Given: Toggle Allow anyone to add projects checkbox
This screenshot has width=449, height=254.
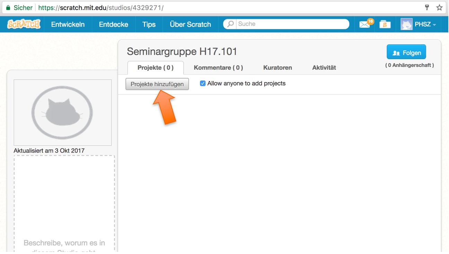Looking at the screenshot, I should tap(203, 83).
